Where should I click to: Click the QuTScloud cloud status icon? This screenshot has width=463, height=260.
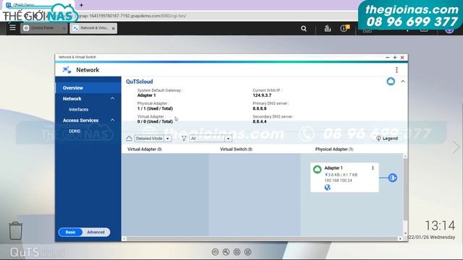pyautogui.click(x=391, y=82)
